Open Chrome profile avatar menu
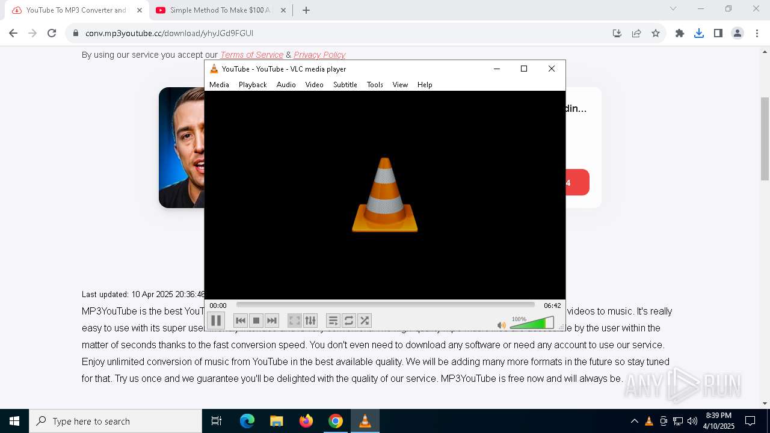This screenshot has width=770, height=433. (x=738, y=33)
